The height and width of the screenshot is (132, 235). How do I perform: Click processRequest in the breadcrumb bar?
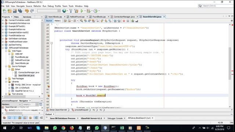click(82, 110)
